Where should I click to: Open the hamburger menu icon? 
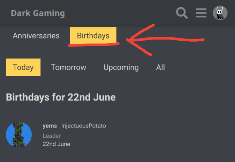coord(201,13)
